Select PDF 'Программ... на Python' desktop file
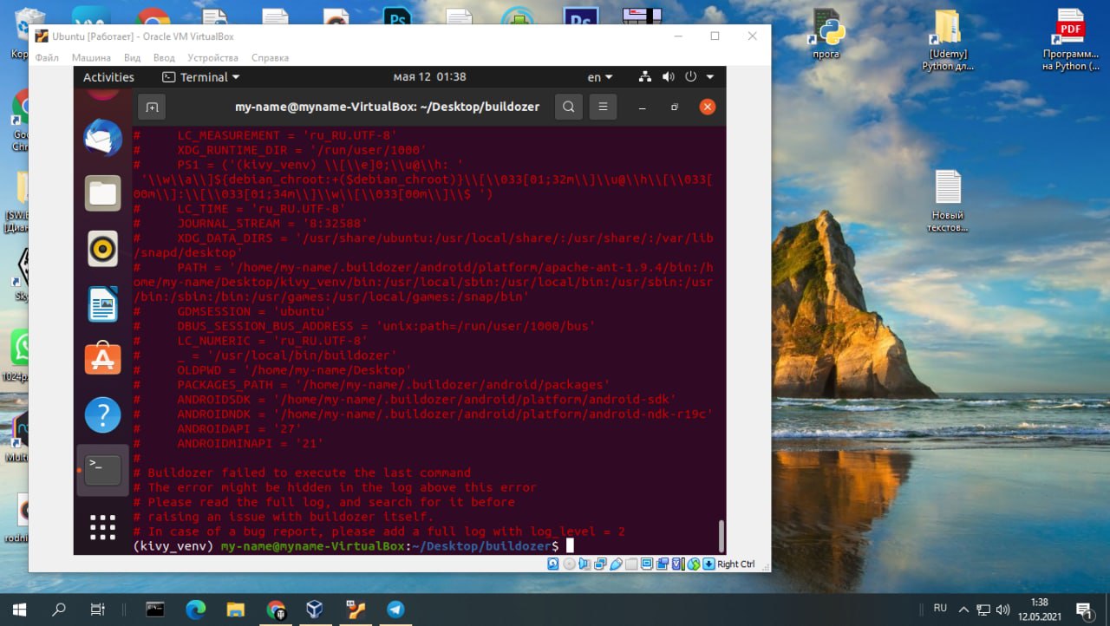This screenshot has width=1110, height=626. coord(1070,40)
